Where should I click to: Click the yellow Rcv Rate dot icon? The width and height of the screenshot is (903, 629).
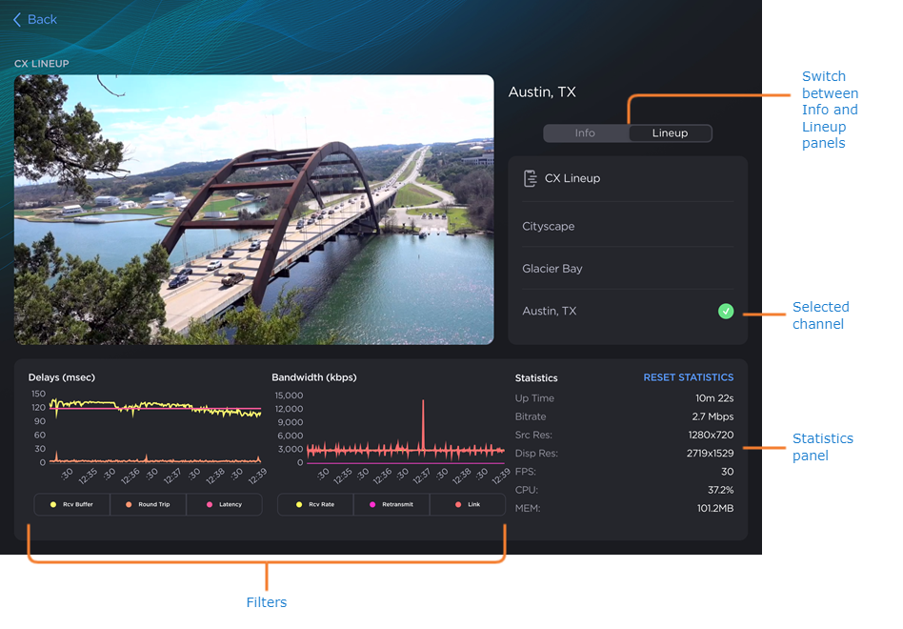click(299, 503)
